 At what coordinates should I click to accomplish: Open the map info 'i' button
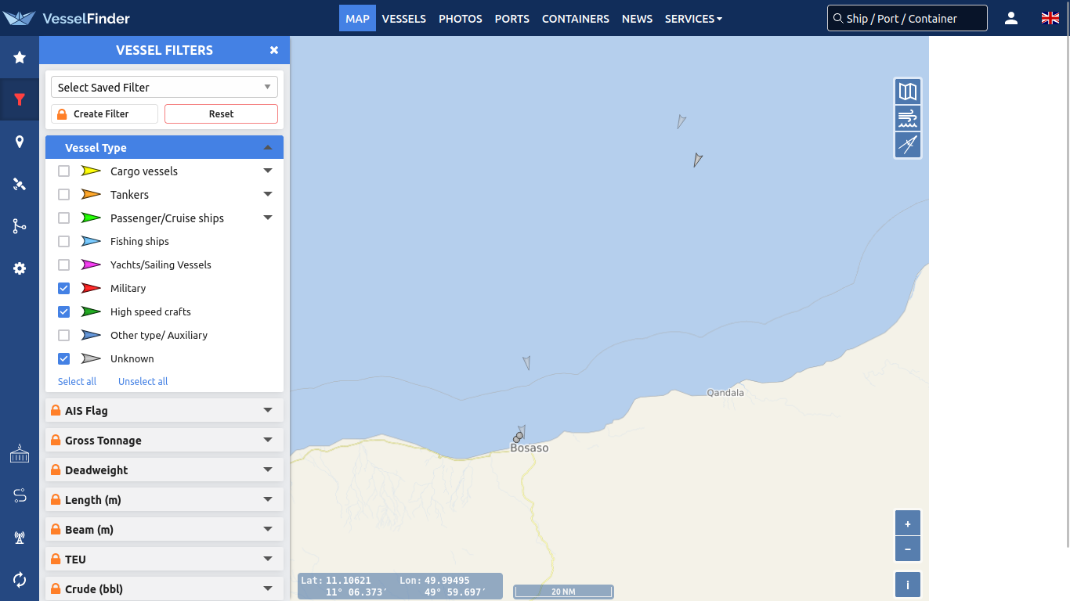click(x=908, y=585)
